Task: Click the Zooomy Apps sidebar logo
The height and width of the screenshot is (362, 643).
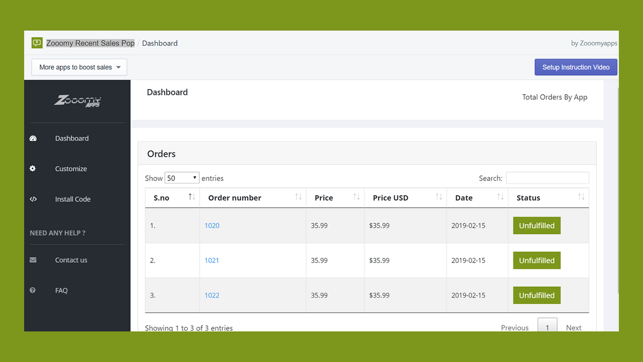Action: tap(77, 101)
